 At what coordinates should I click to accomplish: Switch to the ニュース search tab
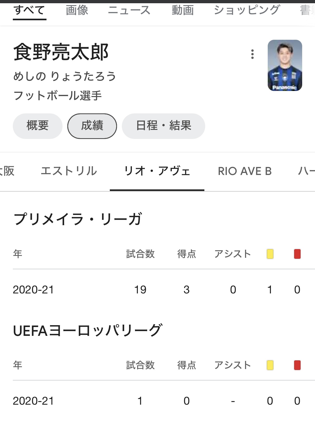[x=129, y=10]
